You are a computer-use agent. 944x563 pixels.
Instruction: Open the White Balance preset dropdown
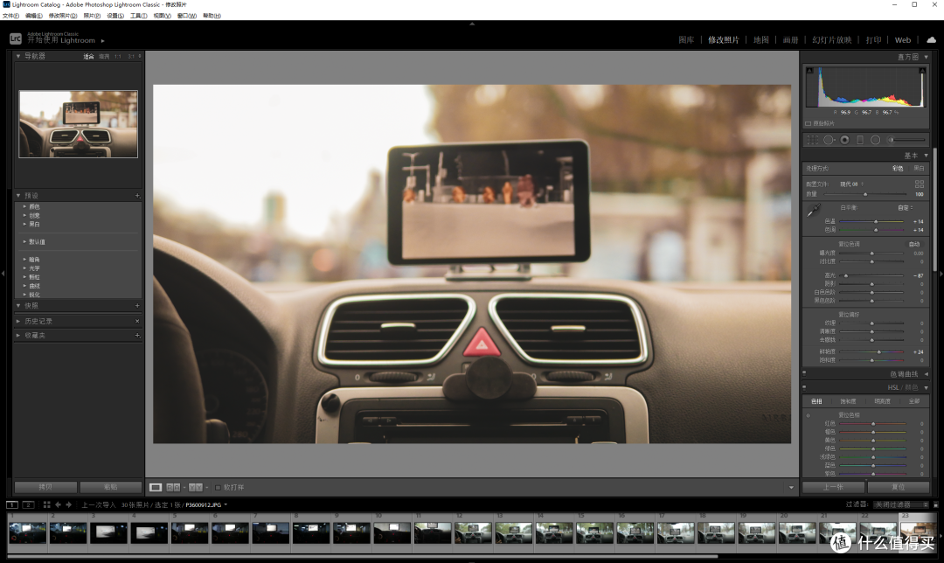[905, 208]
